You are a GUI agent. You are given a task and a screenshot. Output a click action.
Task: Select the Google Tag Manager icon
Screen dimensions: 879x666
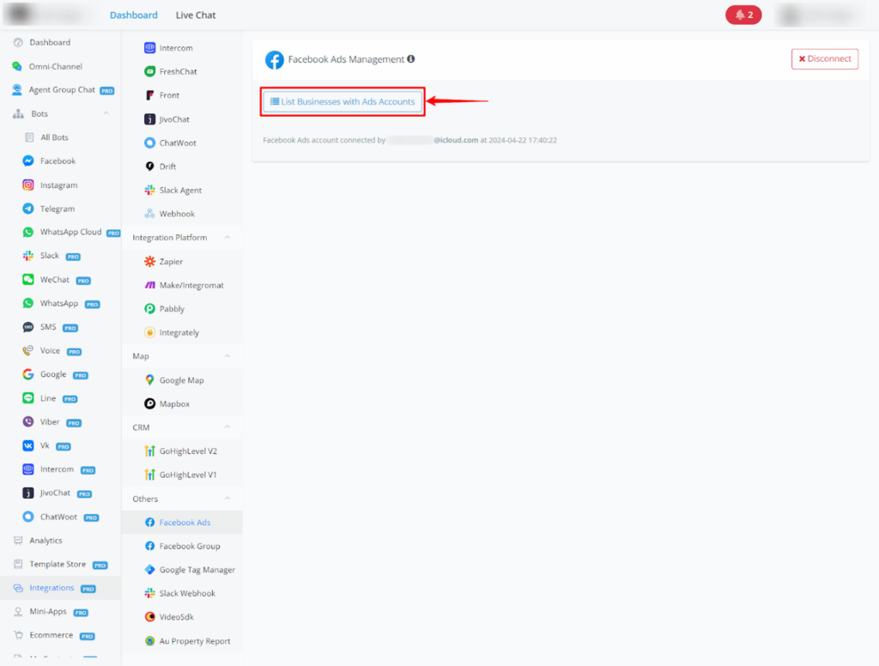coord(149,570)
